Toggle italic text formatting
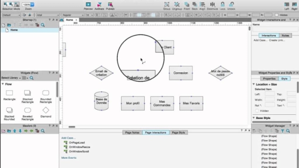The height and width of the screenshot is (168, 299). [x=101, y=15]
